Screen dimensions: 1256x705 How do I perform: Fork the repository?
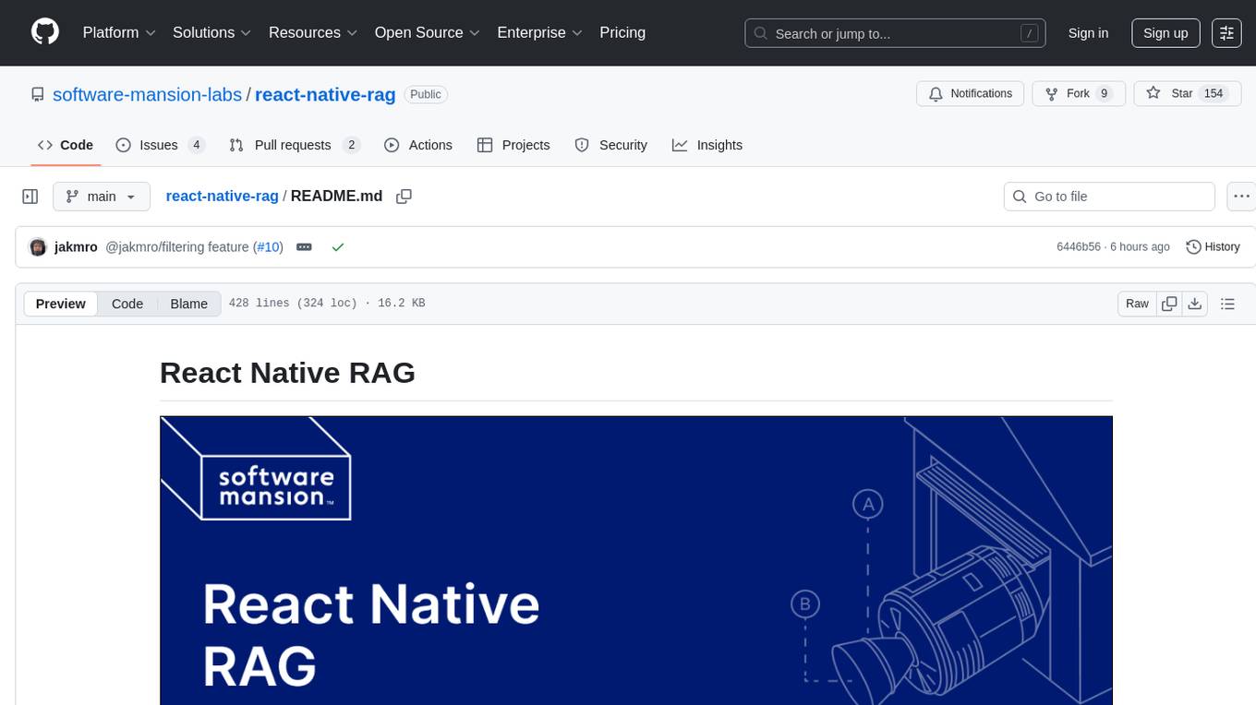(x=1079, y=94)
